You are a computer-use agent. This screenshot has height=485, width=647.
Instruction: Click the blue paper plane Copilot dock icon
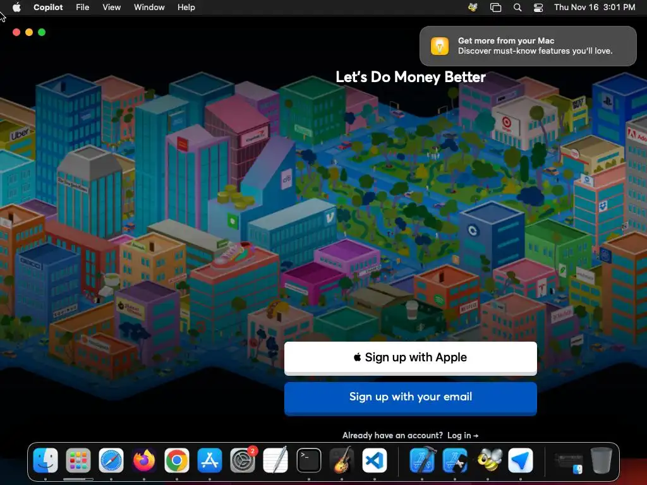pos(521,460)
